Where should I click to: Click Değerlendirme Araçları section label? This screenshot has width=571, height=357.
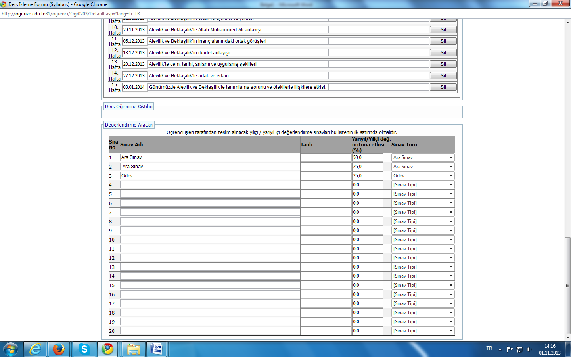pyautogui.click(x=129, y=125)
